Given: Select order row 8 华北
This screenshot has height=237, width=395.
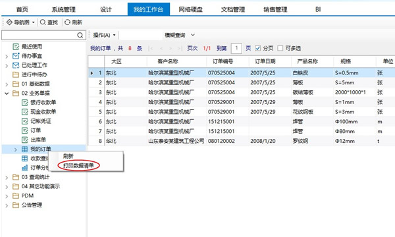Looking at the screenshot, I should 242,141.
